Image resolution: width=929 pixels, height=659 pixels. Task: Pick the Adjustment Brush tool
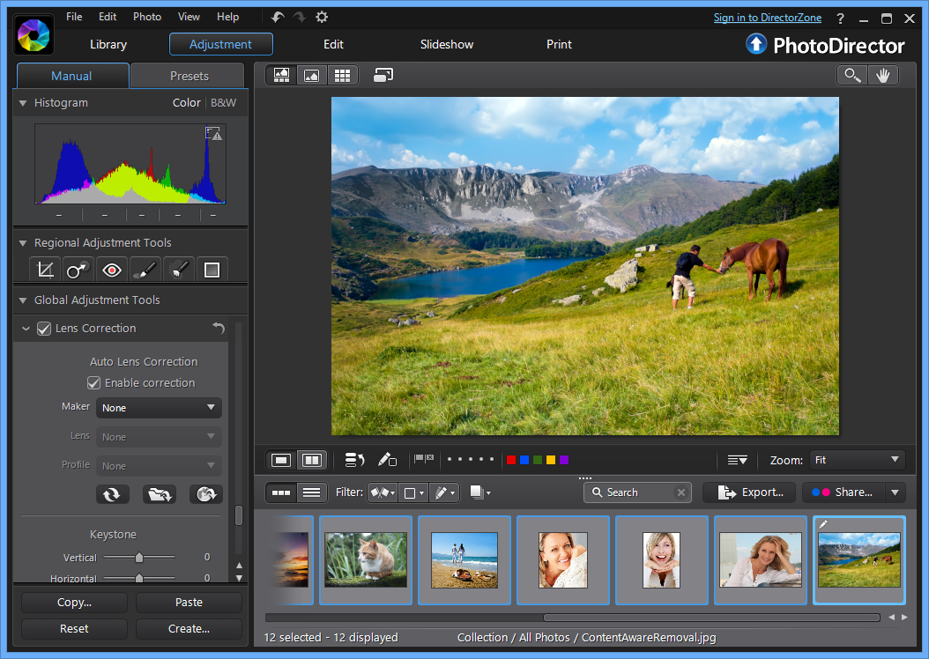coord(145,270)
